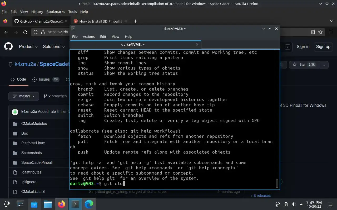The height and width of the screenshot is (210, 337).
Task: Click the CMakeModules folder row
Action: pyautogui.click(x=34, y=124)
